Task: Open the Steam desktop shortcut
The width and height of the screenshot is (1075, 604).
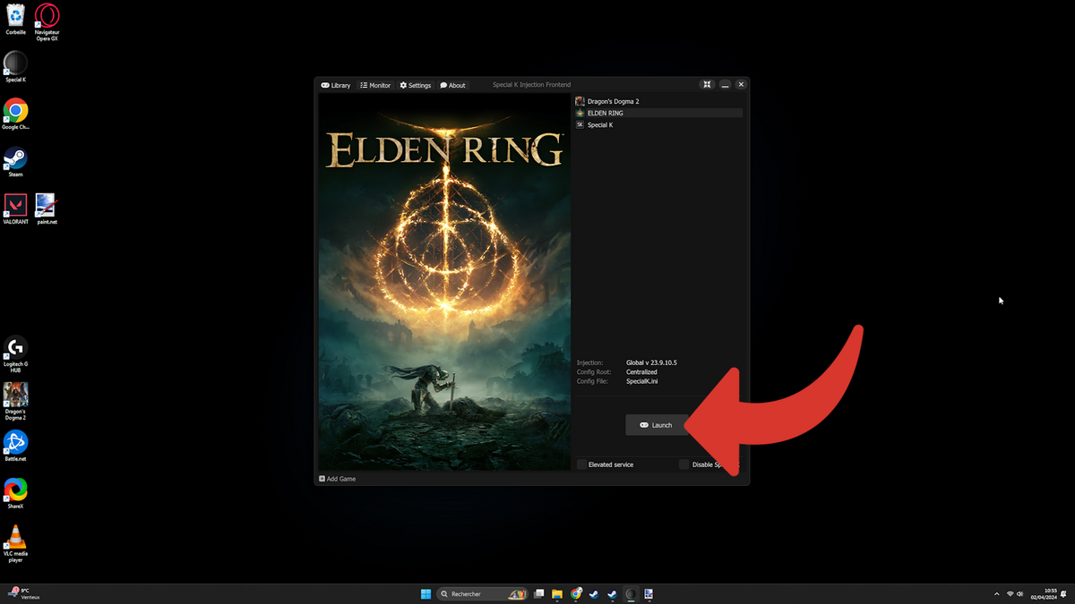Action: [15, 162]
